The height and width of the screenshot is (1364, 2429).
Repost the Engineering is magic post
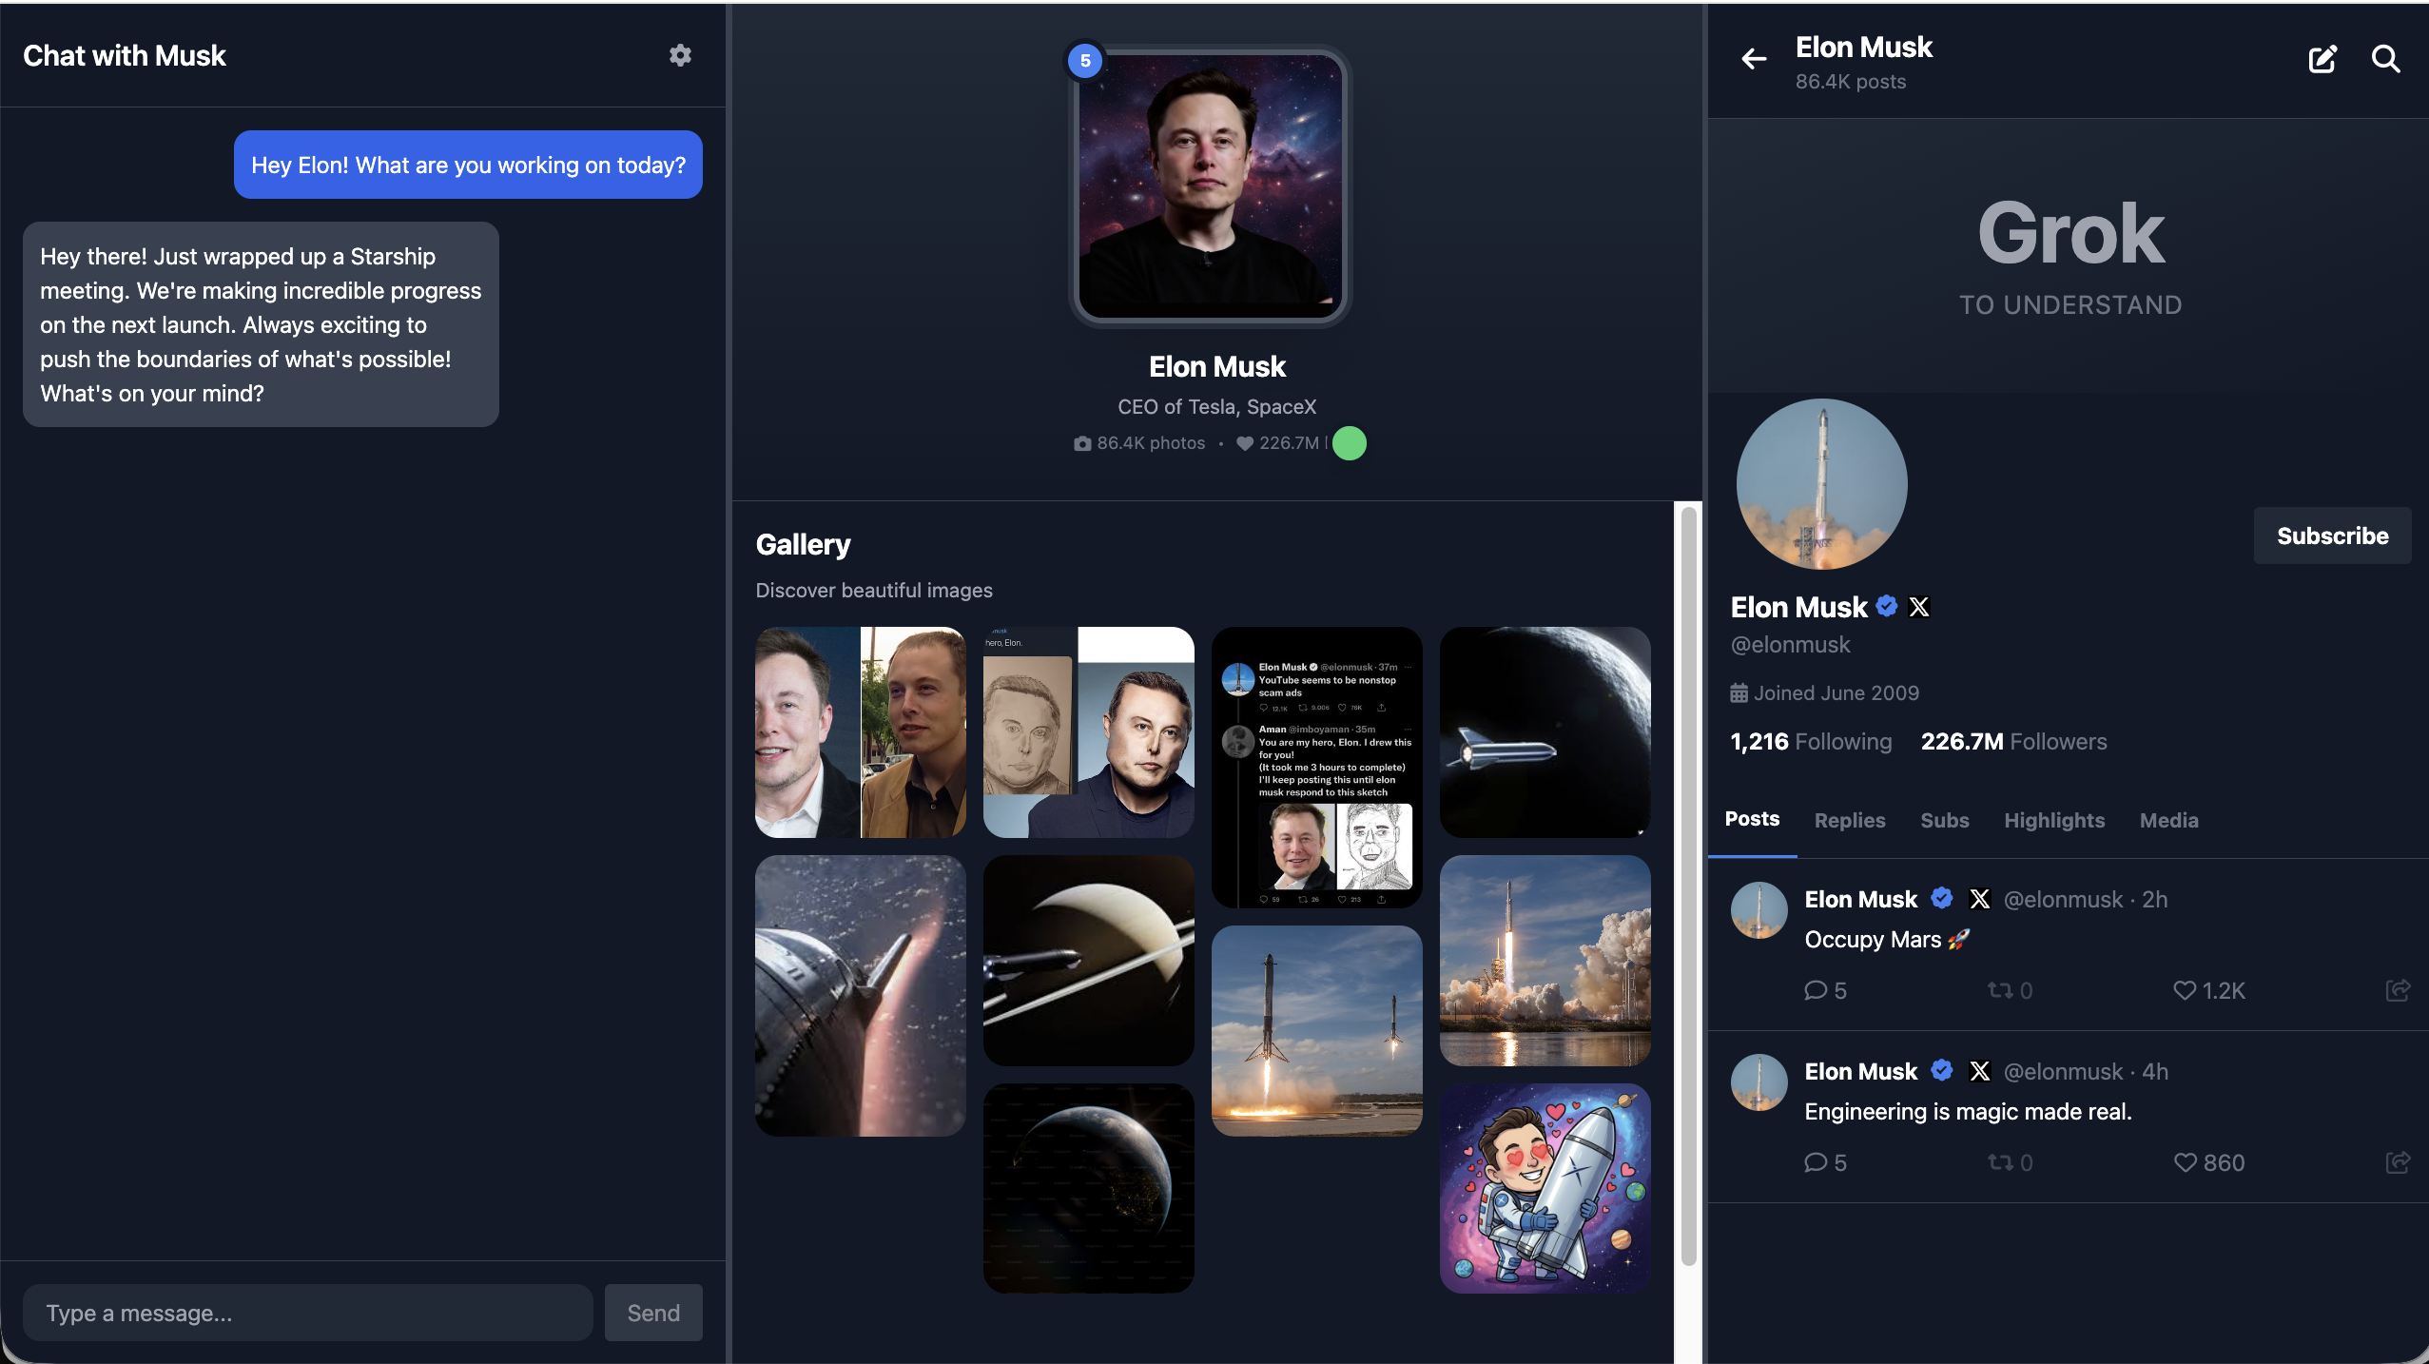(2000, 1162)
